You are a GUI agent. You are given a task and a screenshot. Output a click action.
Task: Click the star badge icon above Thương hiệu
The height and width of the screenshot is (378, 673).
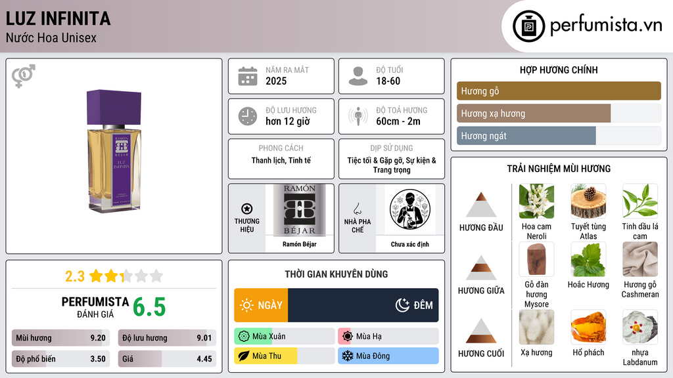247,209
